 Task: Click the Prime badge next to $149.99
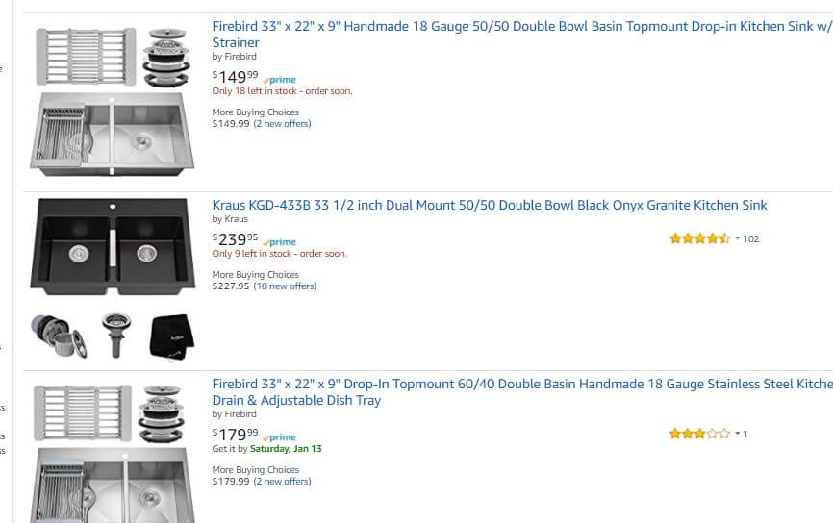pyautogui.click(x=280, y=80)
